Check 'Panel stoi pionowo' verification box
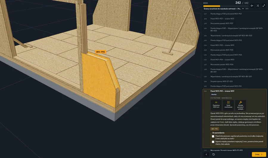 coord(213,136)
